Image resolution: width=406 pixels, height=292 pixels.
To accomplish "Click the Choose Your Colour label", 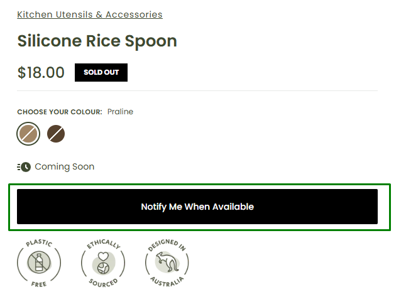I will click(60, 112).
